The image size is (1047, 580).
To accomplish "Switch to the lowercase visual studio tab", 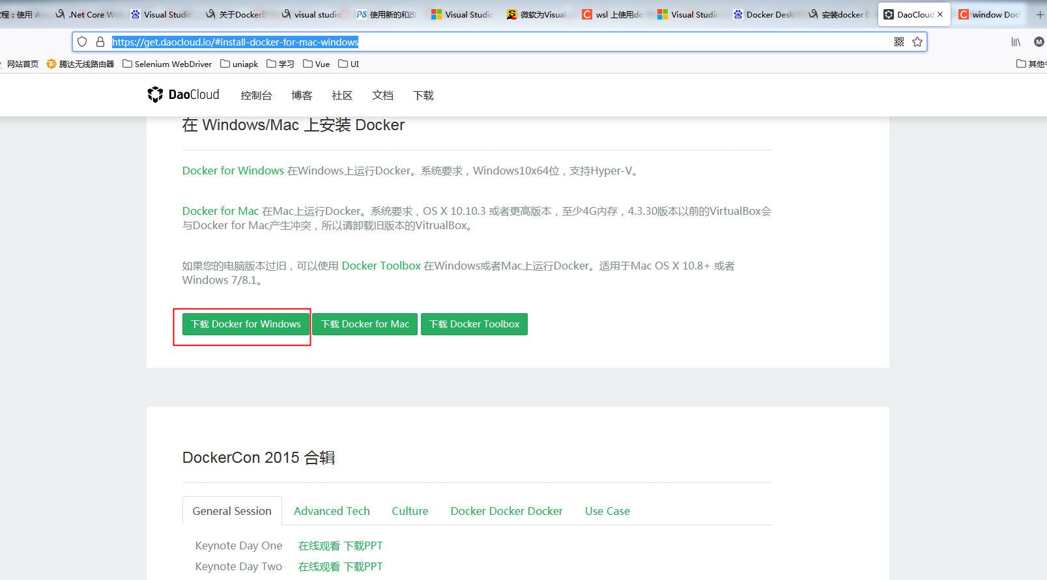I will (312, 14).
